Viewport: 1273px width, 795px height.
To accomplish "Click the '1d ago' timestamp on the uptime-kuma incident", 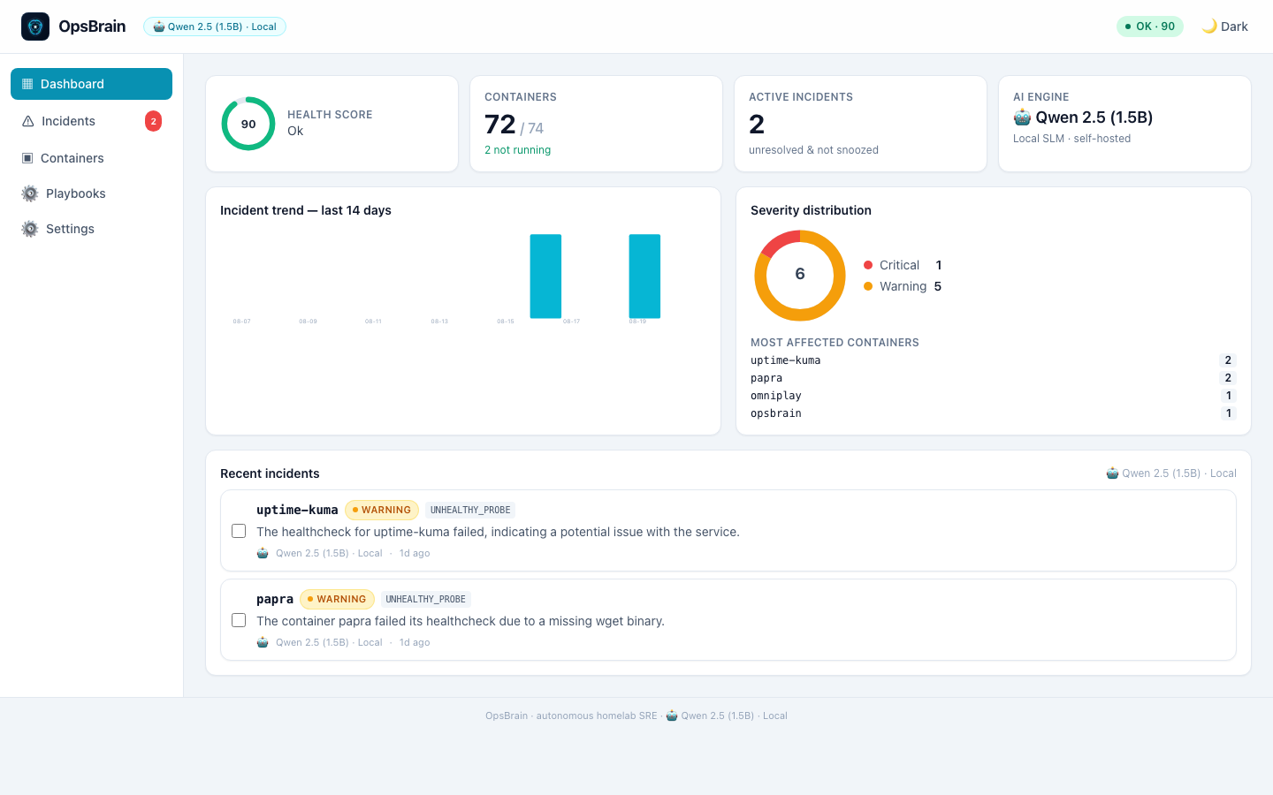I will pos(415,553).
